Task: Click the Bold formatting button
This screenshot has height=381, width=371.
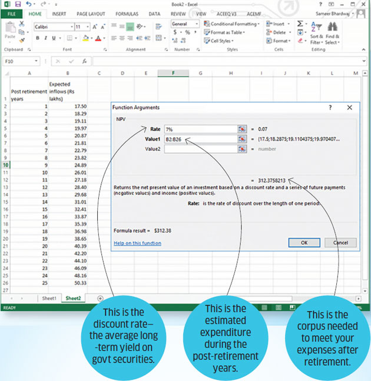Action: [37, 38]
